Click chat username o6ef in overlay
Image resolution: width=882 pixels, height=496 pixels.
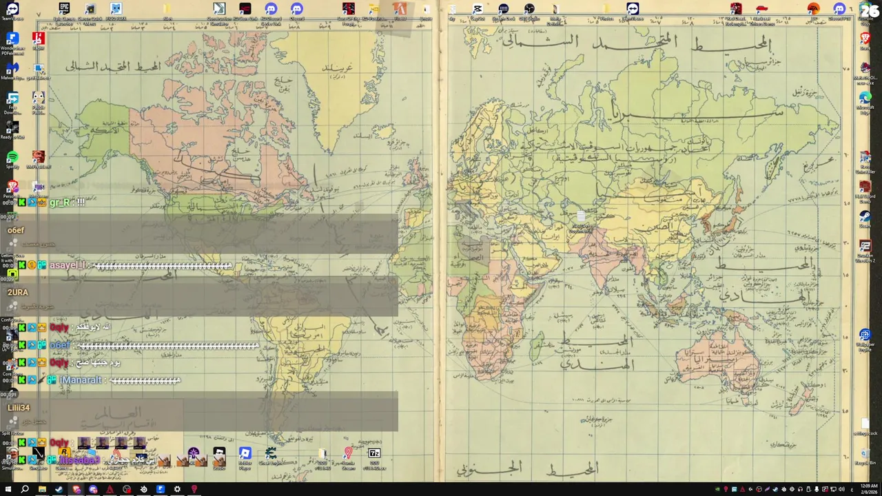[15, 230]
